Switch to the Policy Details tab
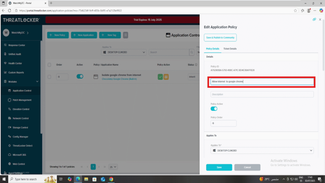This screenshot has height=183, width=325. click(212, 49)
